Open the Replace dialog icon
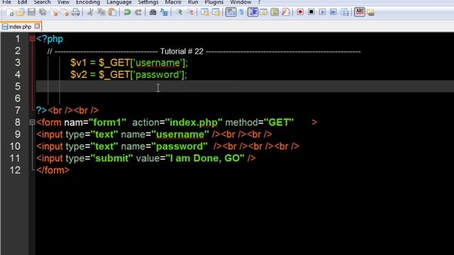454x255 pixels. [164, 13]
